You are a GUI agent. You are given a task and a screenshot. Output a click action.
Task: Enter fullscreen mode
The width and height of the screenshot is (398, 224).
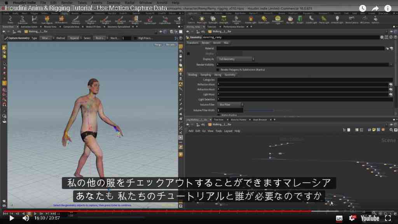coord(388,218)
